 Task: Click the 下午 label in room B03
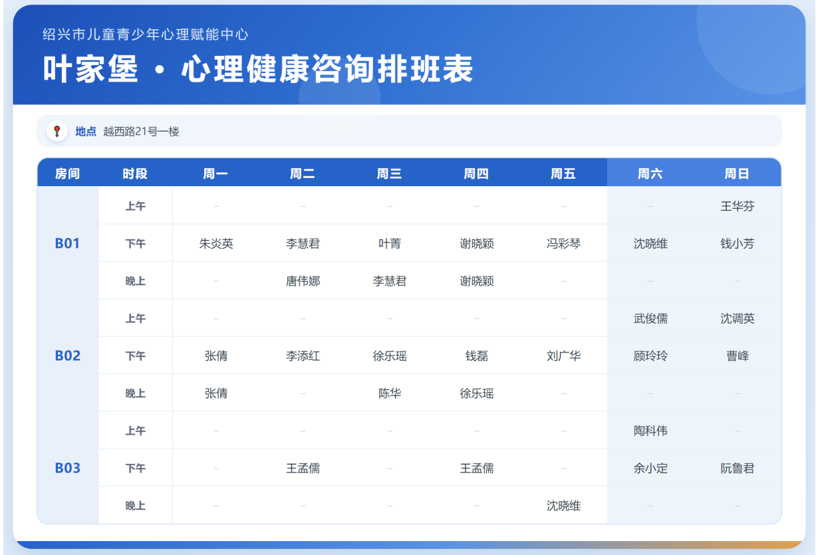pos(136,469)
